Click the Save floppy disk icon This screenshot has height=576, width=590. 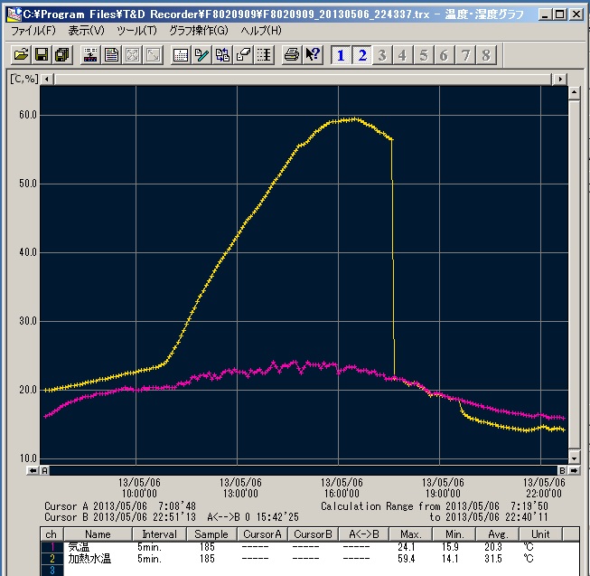tap(41, 55)
